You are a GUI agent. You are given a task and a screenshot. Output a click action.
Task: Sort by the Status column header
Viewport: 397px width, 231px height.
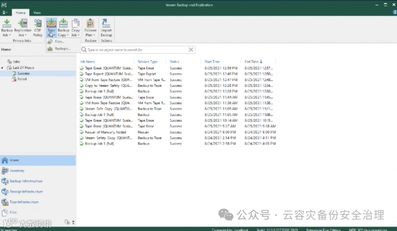click(174, 62)
